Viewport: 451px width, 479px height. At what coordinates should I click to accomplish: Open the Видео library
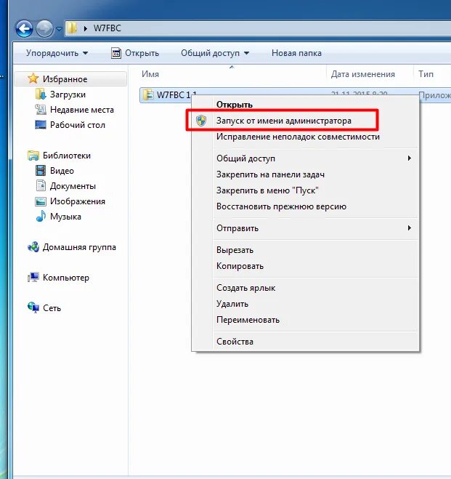(62, 171)
